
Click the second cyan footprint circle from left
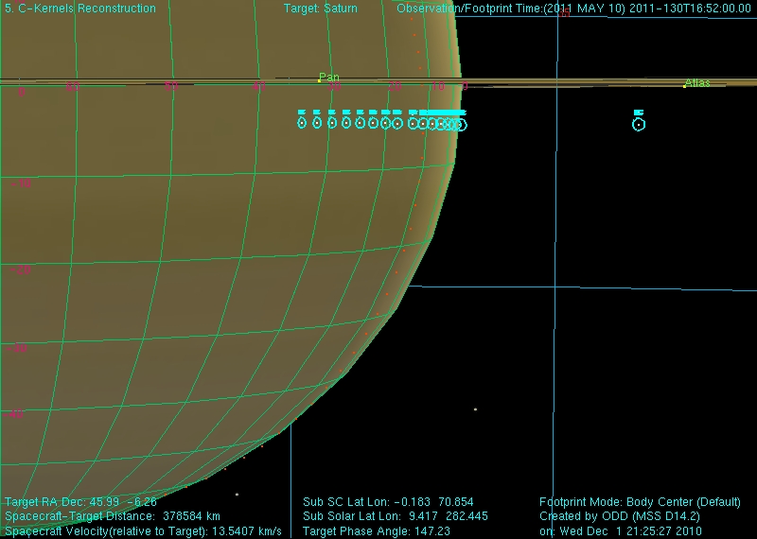(317, 122)
